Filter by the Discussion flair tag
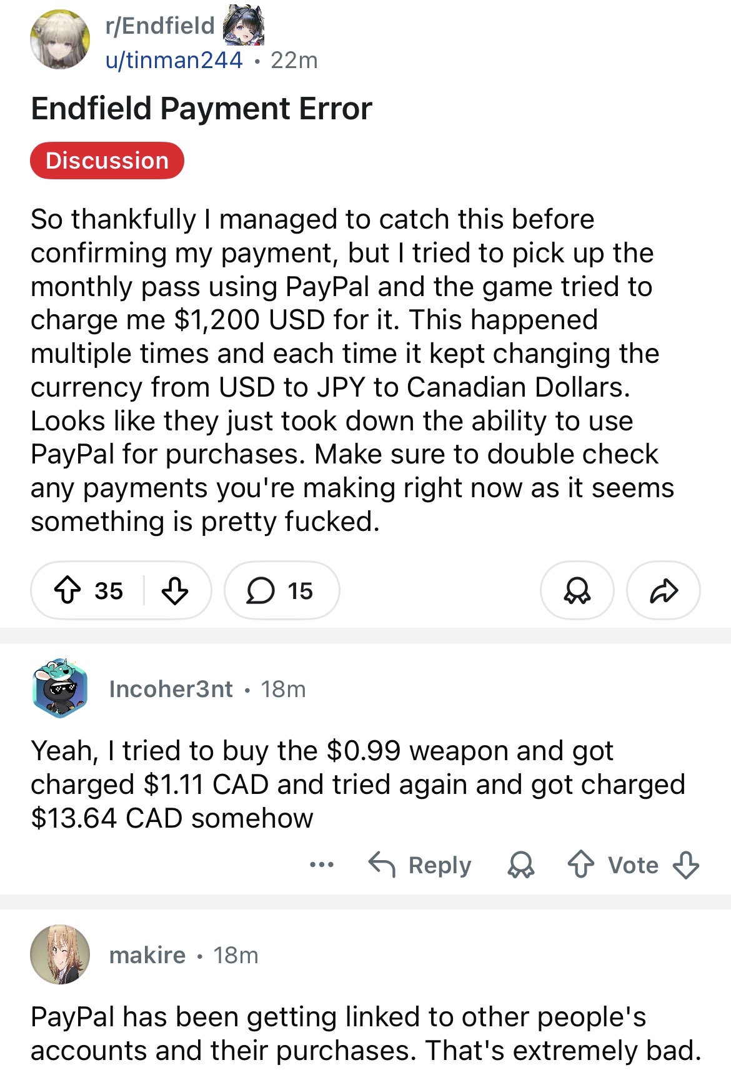The image size is (731, 1075). pos(107,161)
